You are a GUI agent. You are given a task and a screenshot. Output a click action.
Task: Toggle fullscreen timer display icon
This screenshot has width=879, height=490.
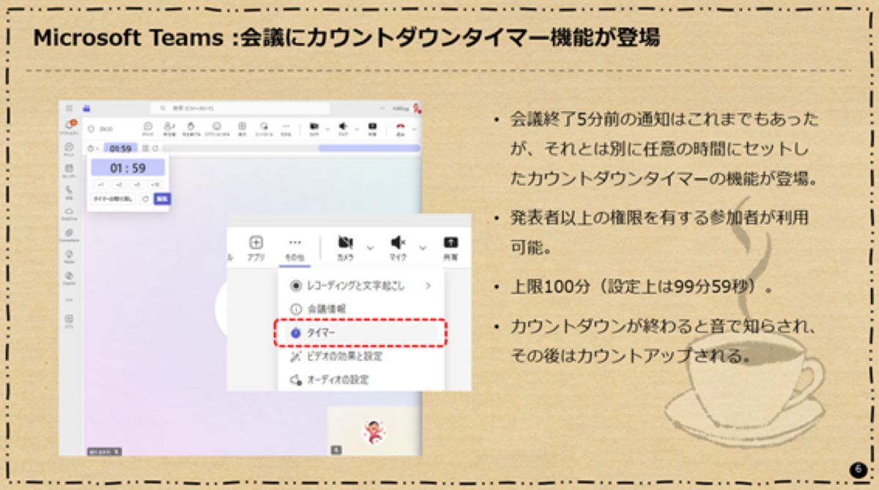pos(144,146)
